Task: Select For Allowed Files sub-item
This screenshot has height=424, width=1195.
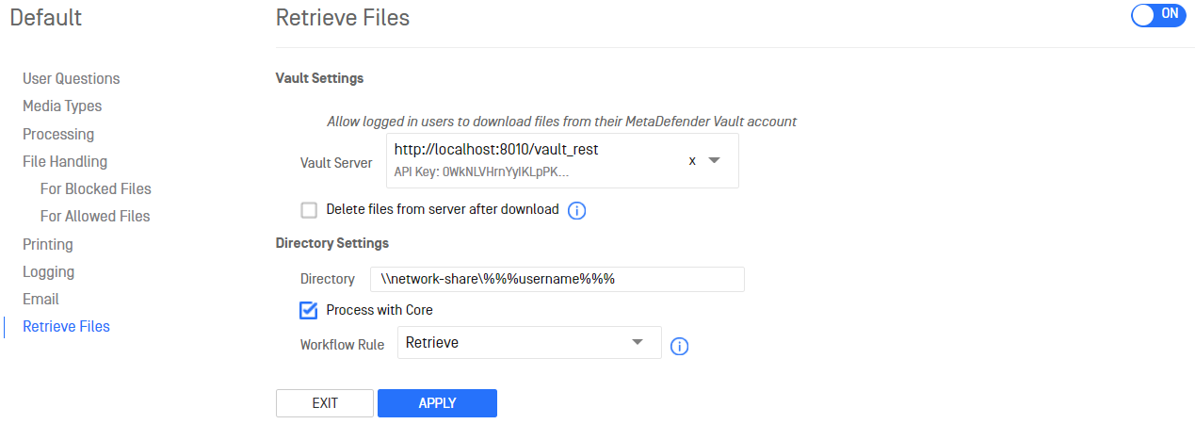Action: (95, 216)
